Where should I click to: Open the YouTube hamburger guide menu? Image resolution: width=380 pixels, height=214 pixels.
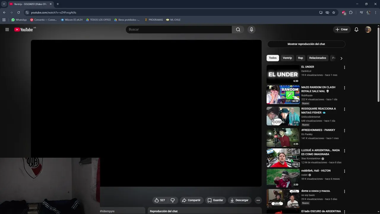7,29
